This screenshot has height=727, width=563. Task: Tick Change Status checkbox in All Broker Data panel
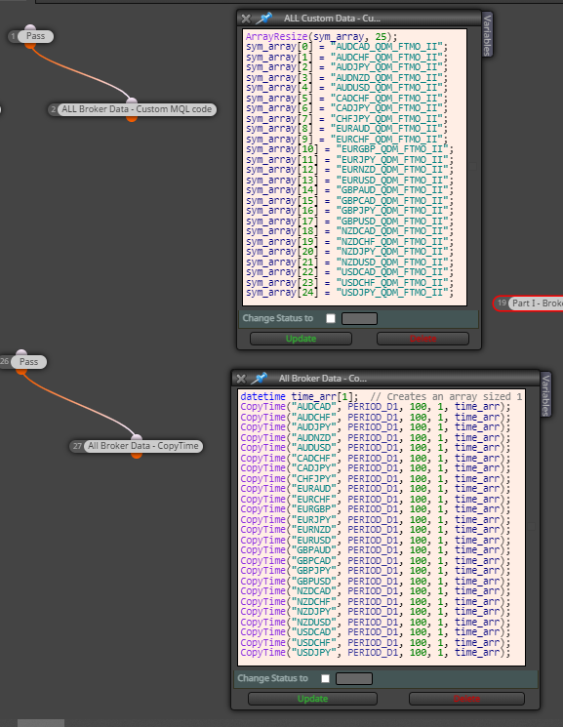[326, 678]
